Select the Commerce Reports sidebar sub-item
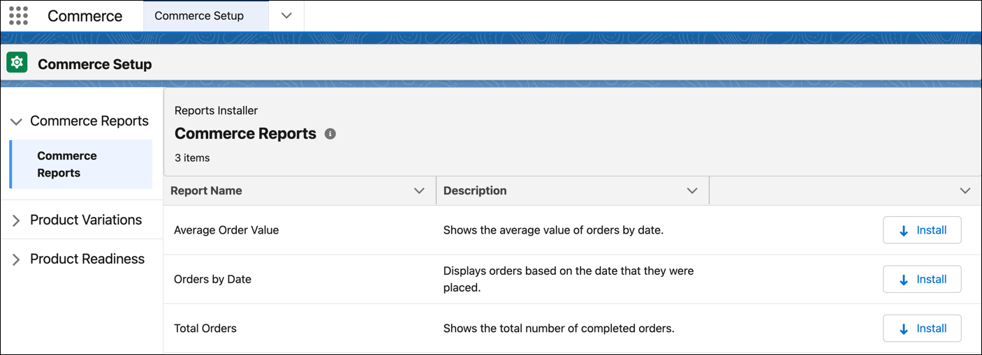Screen dimensions: 982x355 (x=80, y=164)
